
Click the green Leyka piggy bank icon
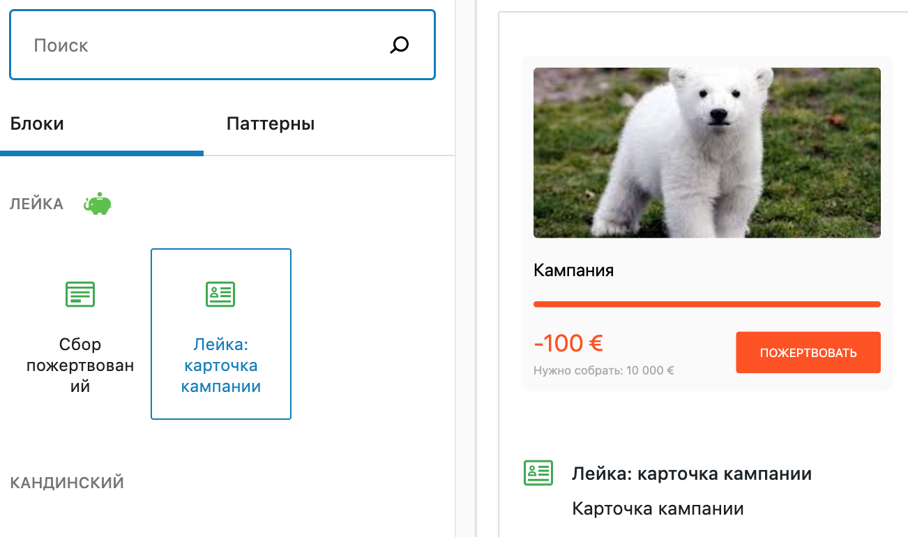coord(98,204)
